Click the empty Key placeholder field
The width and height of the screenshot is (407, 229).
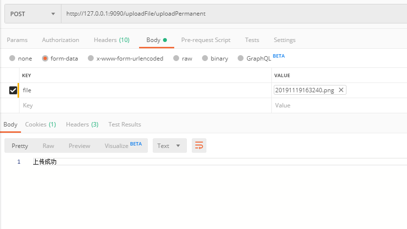(x=145, y=105)
